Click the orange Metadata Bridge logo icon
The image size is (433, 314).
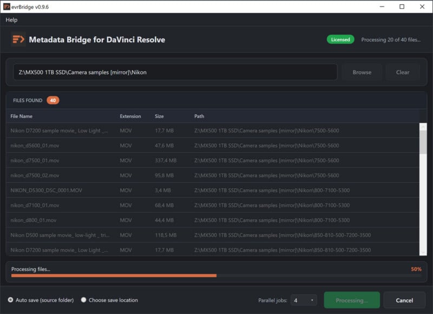pos(18,40)
